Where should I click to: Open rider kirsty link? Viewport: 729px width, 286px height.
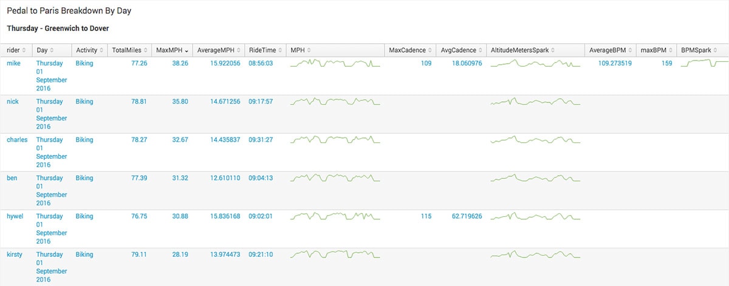pyautogui.click(x=15, y=254)
